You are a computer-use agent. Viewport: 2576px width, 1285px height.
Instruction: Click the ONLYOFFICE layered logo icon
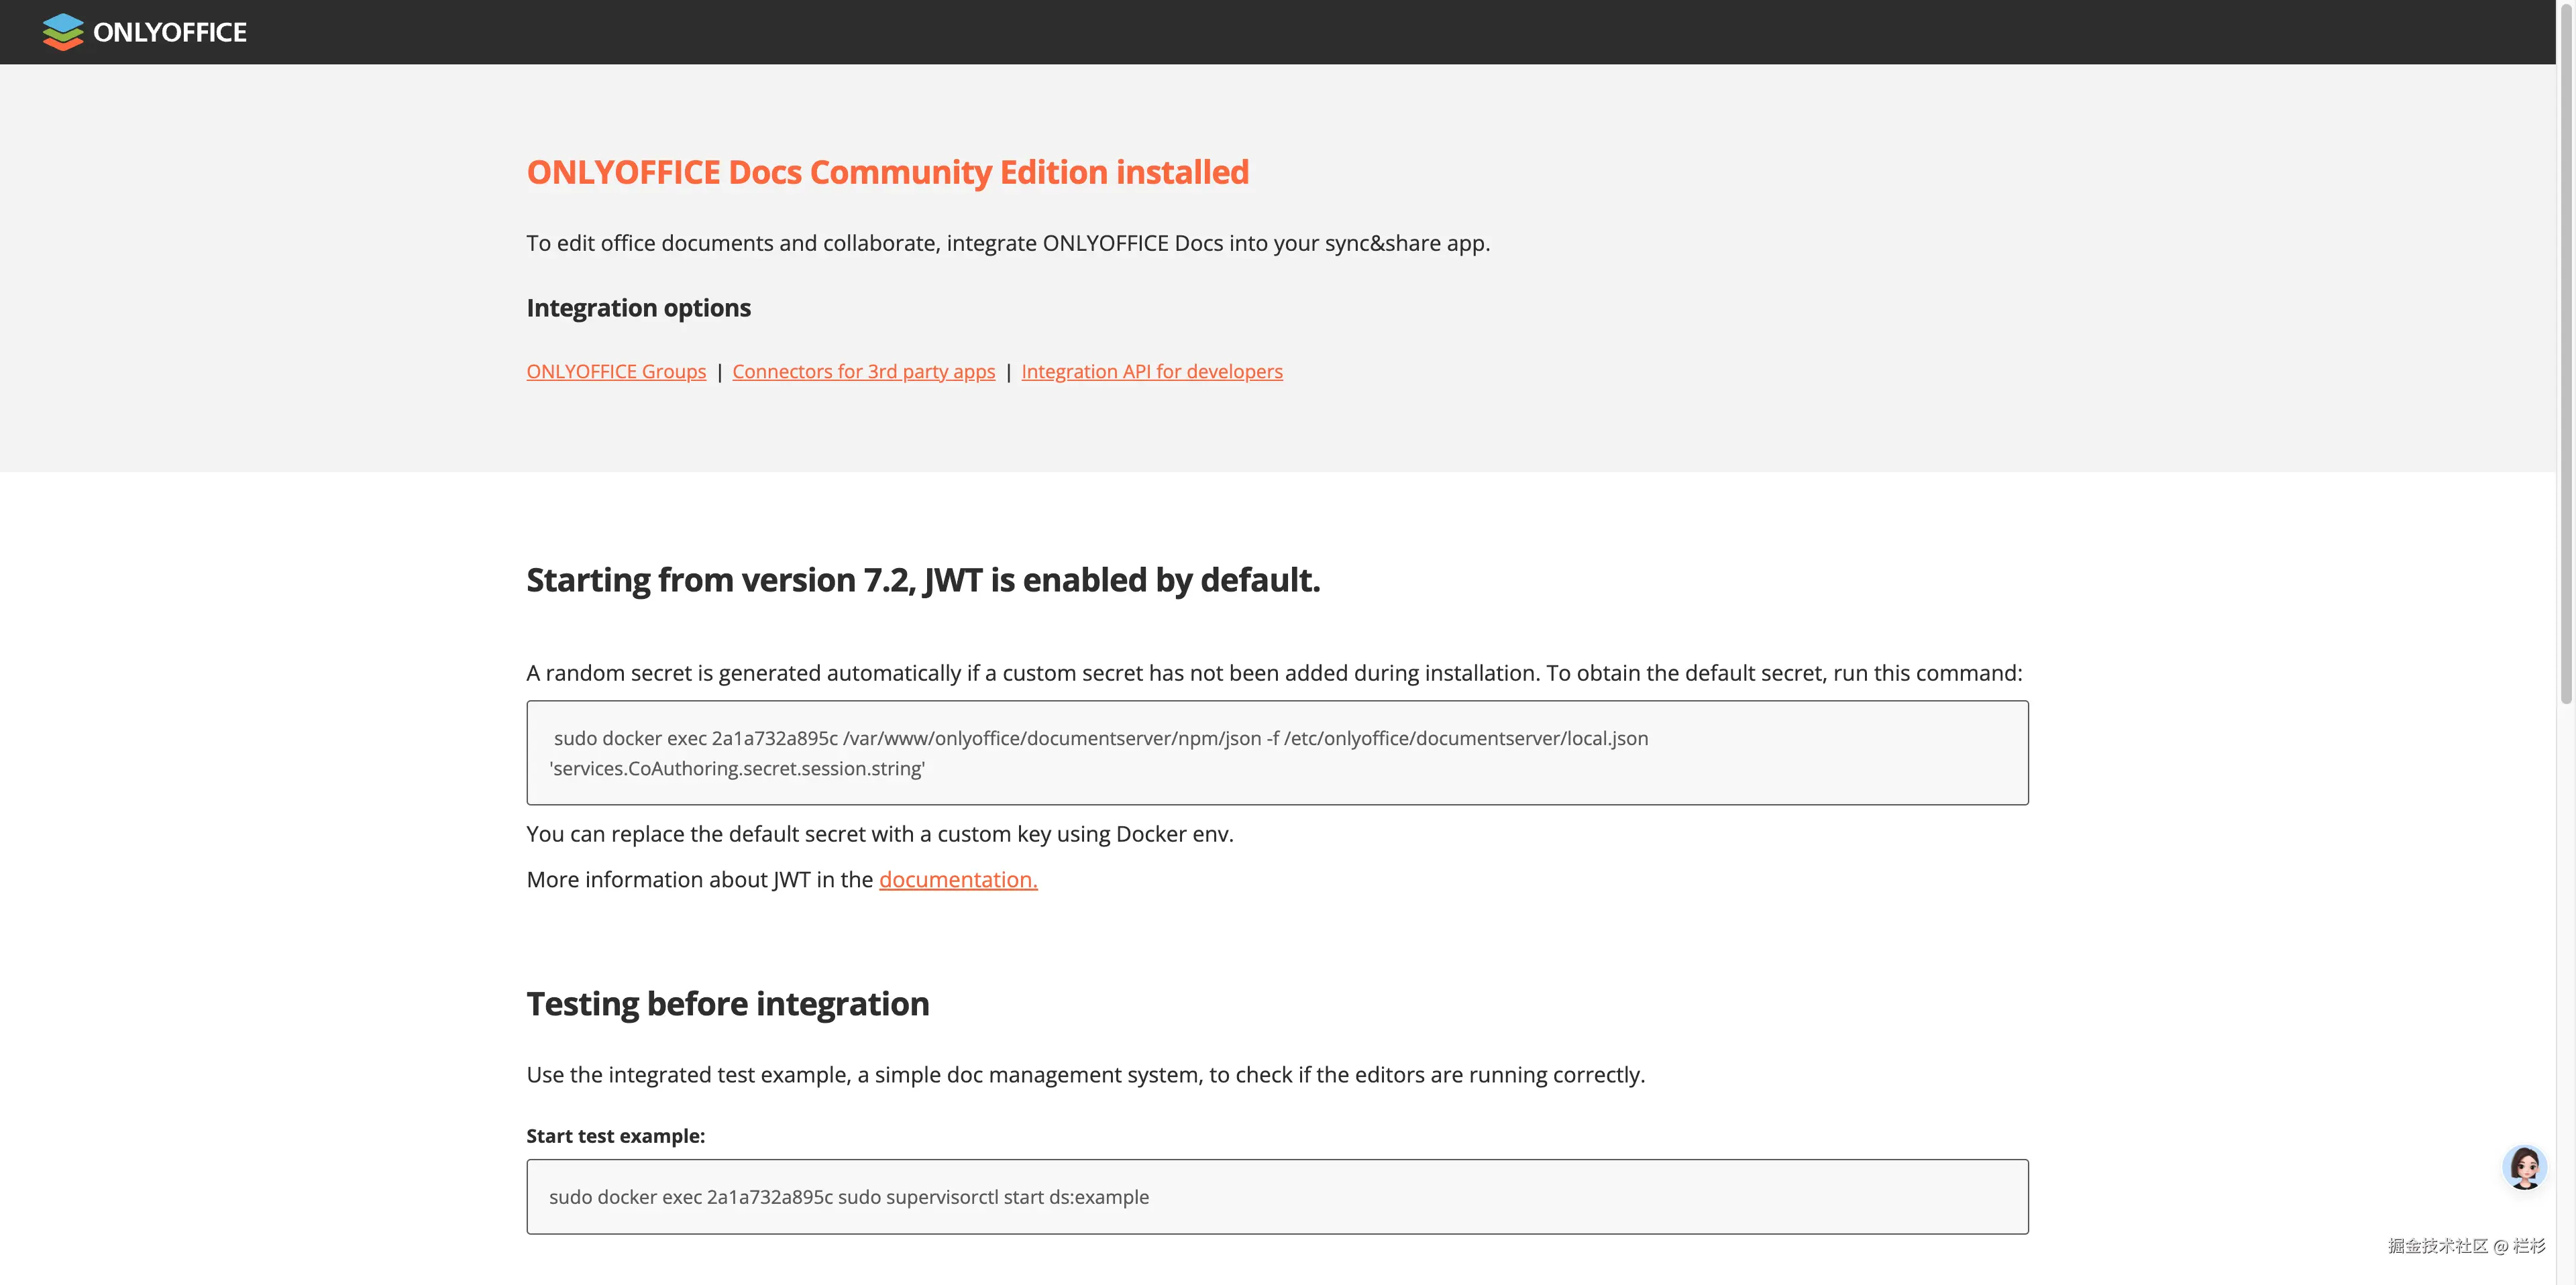62,32
